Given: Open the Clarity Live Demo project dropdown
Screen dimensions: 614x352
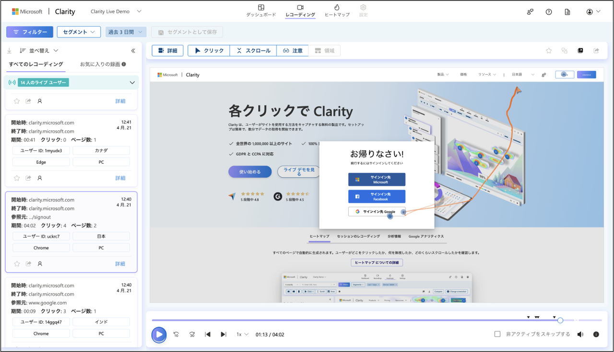Looking at the screenshot, I should coord(116,11).
